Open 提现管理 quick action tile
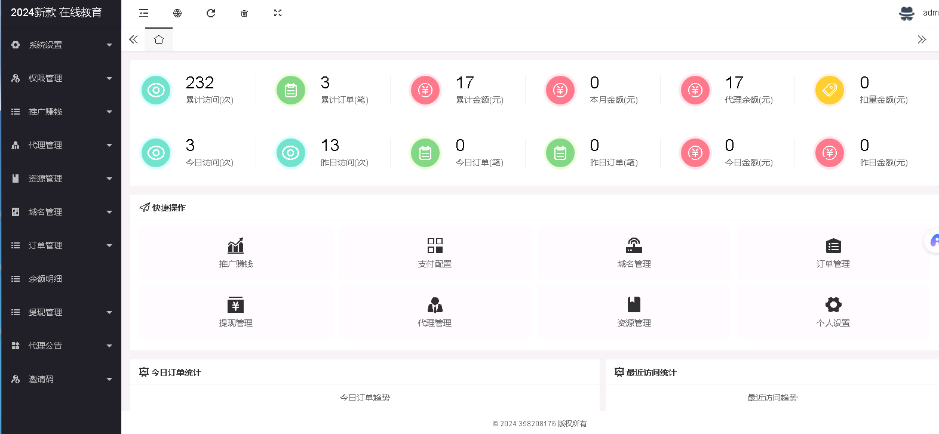 click(236, 312)
